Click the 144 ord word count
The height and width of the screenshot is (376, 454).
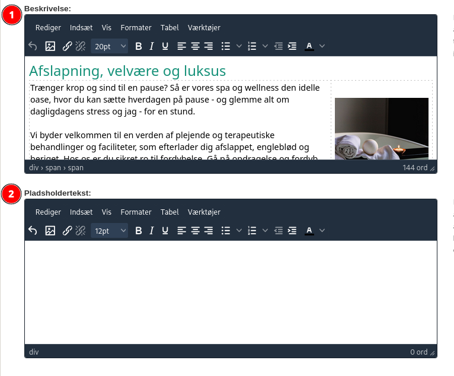click(x=415, y=168)
